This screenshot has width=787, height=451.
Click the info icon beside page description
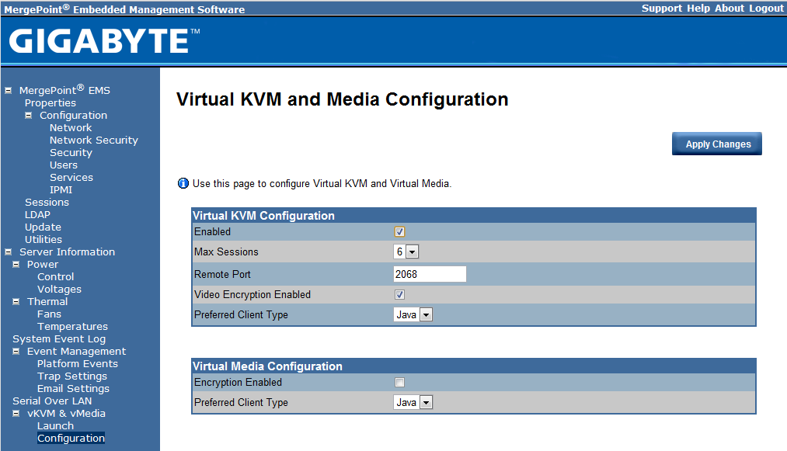click(x=183, y=184)
